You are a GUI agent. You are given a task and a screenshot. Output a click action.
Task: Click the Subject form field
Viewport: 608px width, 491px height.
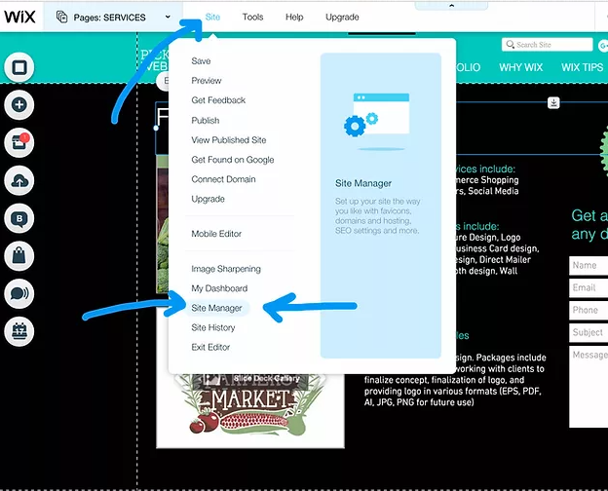click(589, 333)
